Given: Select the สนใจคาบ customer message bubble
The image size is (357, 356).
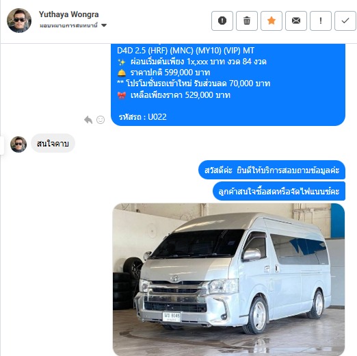Looking at the screenshot, I should (x=53, y=143).
